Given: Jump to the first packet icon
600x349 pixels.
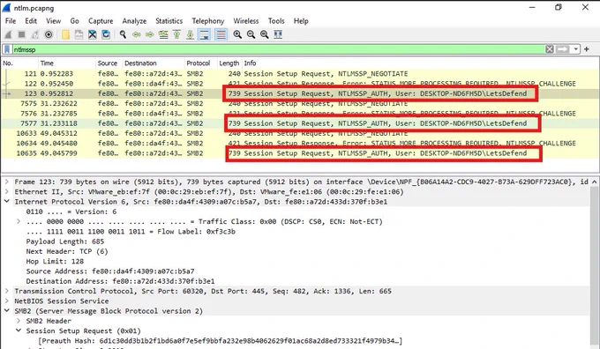Looking at the screenshot, I should pyautogui.click(x=176, y=34).
